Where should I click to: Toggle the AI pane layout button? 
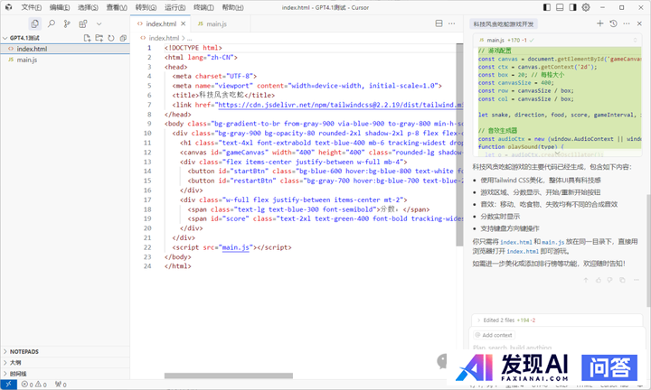point(572,7)
